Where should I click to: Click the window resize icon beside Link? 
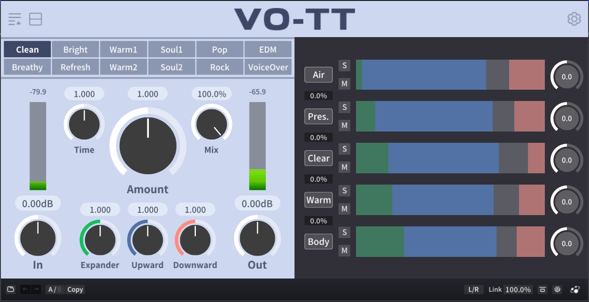pos(542,289)
